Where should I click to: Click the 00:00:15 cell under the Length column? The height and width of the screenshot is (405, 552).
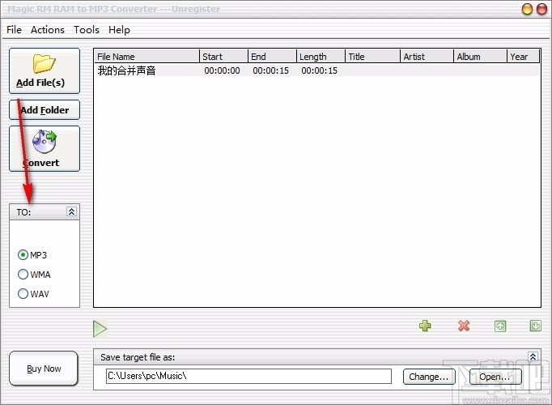click(319, 70)
